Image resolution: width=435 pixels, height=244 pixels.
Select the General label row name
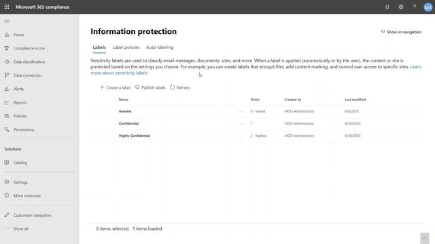point(125,111)
